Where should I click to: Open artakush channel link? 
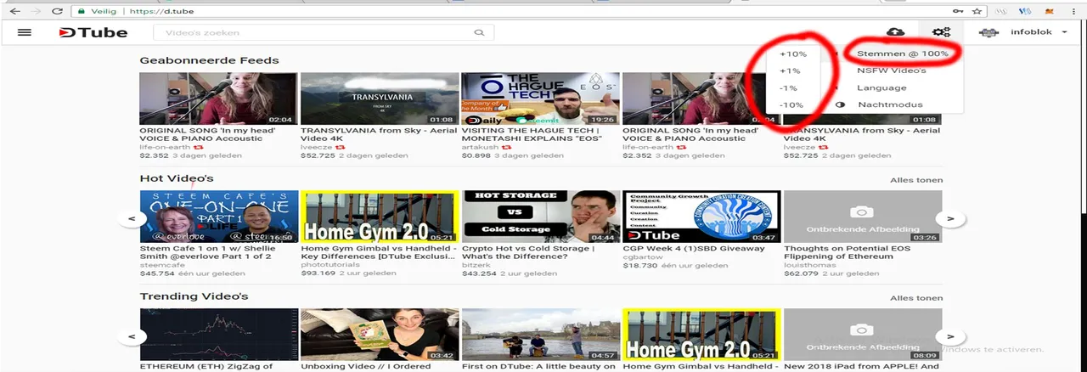tap(480, 147)
